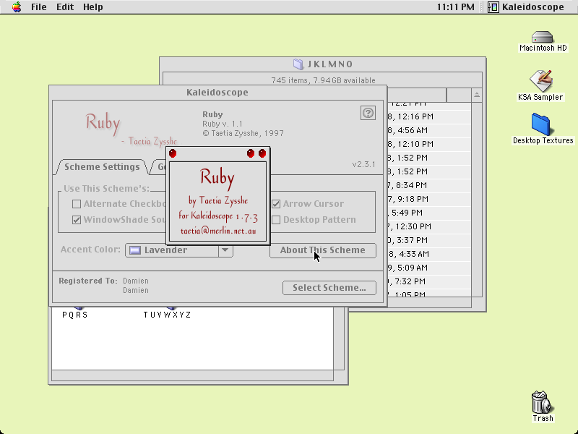This screenshot has width=578, height=434.
Task: Open the File menu
Action: [x=39, y=7]
